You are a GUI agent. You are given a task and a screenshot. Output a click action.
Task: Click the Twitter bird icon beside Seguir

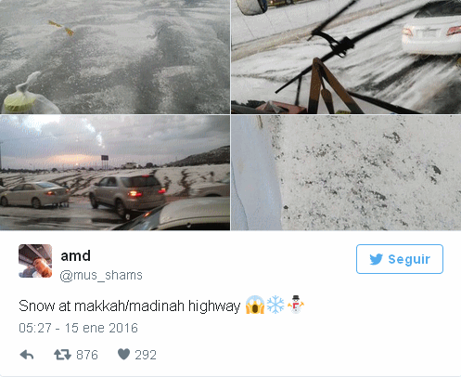377,259
